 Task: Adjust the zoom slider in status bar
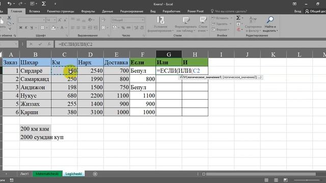[307, 180]
